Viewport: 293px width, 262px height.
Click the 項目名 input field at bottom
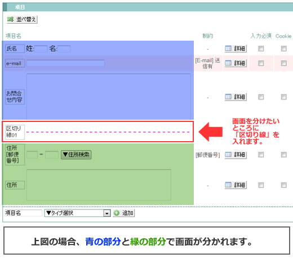tap(23, 213)
